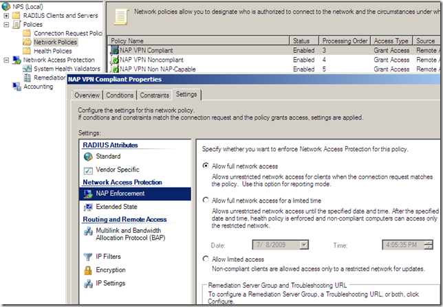Select Extended State settings entry
This screenshot has height=307, width=443.
[x=116, y=207]
